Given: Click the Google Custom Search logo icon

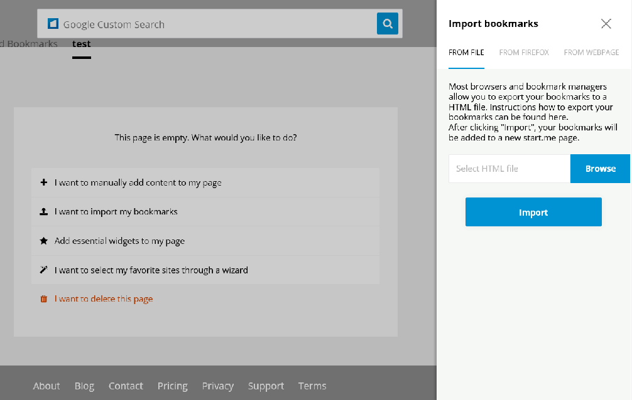Looking at the screenshot, I should coord(53,23).
